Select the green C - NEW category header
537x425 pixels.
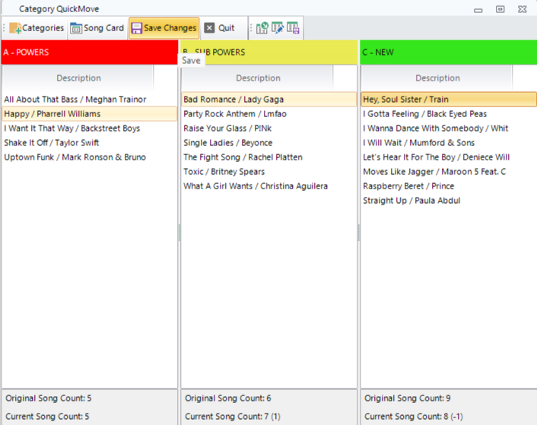pos(448,52)
